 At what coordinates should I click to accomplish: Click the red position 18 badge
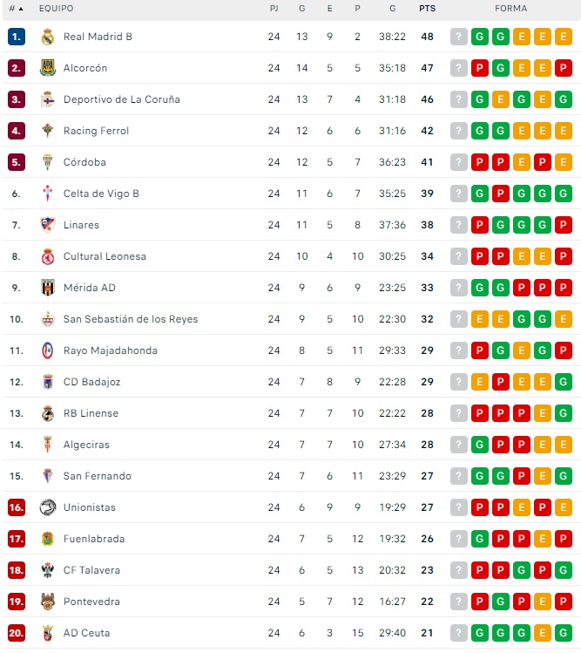point(16,570)
